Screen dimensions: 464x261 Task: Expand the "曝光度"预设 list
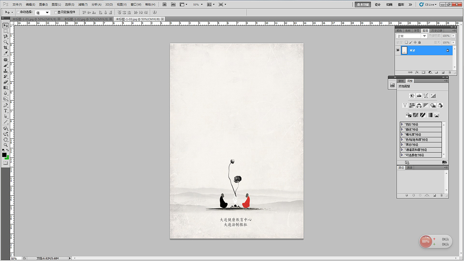coord(402,134)
